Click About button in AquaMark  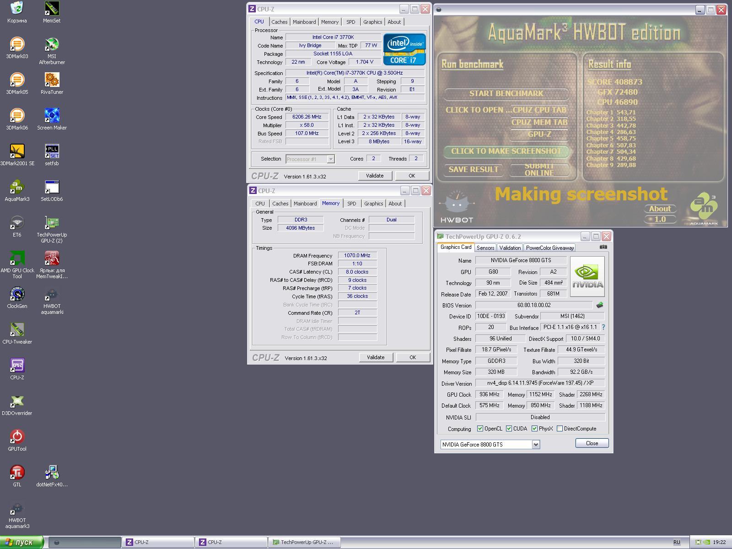660,209
